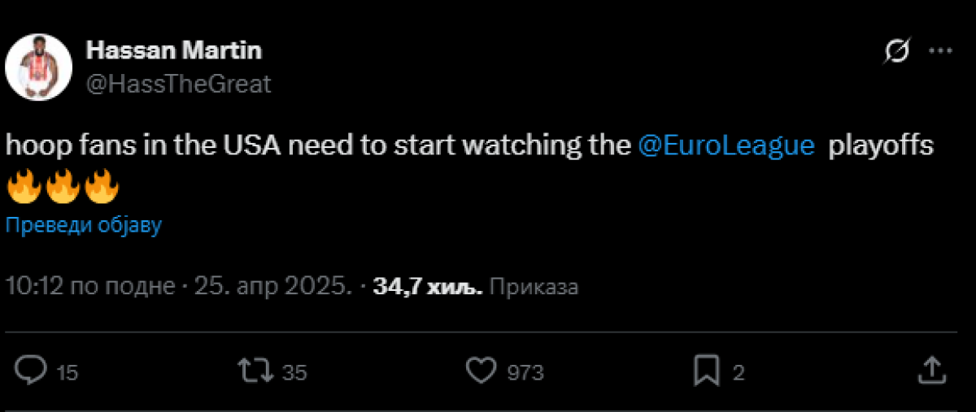Click the share upload arrow icon
The image size is (976, 412).
click(930, 371)
